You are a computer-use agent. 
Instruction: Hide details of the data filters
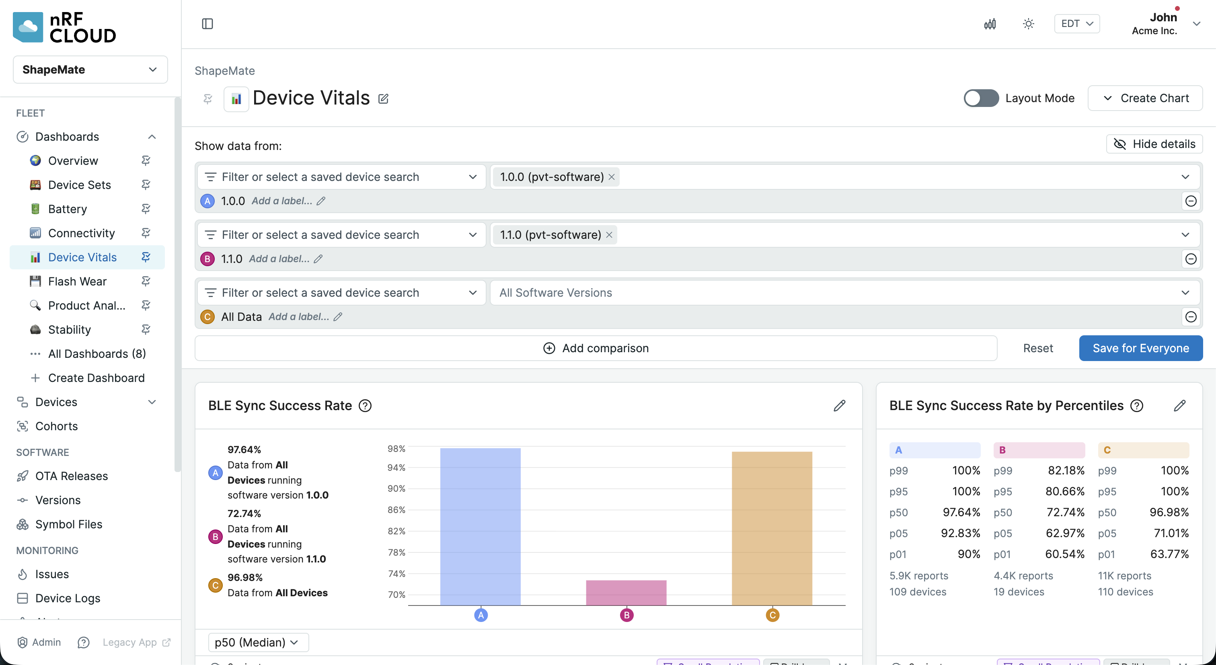pyautogui.click(x=1154, y=144)
